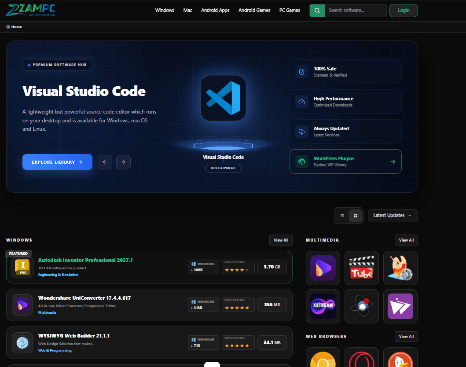Viewport: 466px width, 367px height.
Task: Click the Web & Programming category link
Action: click(x=55, y=350)
